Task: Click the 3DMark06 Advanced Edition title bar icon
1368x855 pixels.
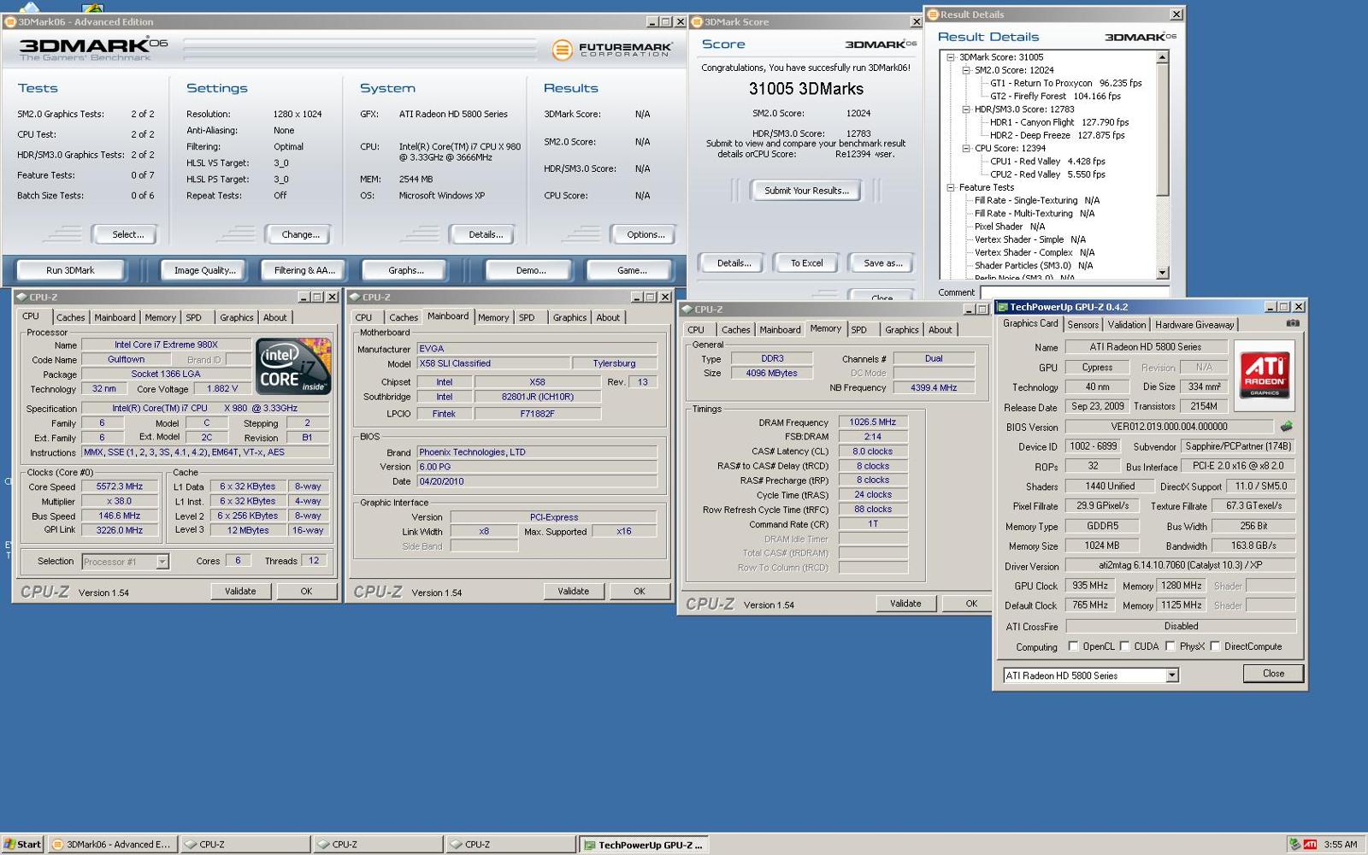Action: (x=10, y=22)
